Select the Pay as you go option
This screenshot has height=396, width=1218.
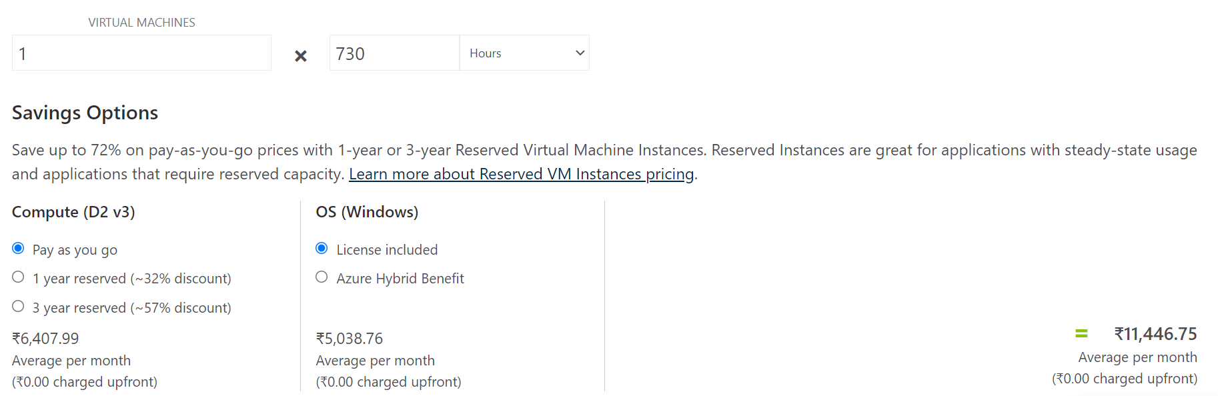click(x=19, y=249)
